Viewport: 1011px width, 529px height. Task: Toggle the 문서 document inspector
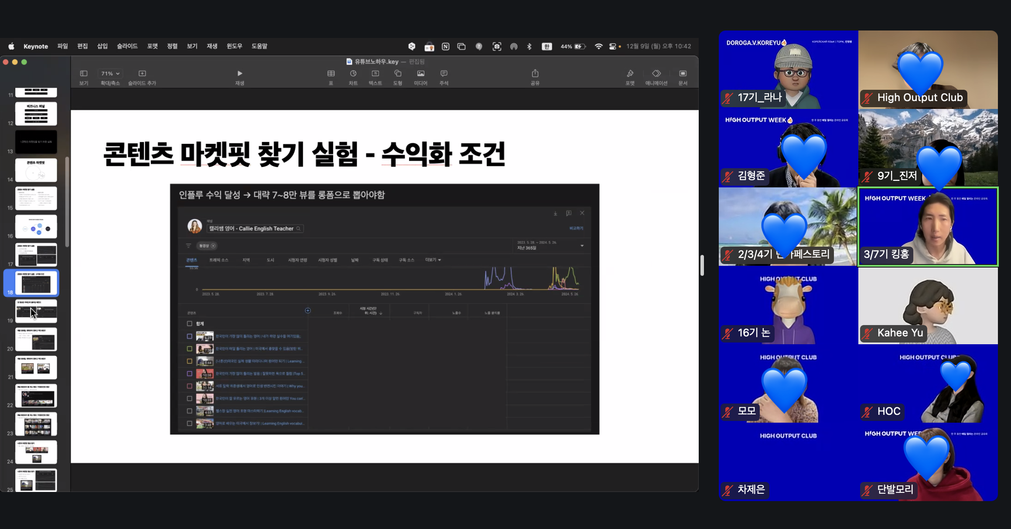[683, 77]
